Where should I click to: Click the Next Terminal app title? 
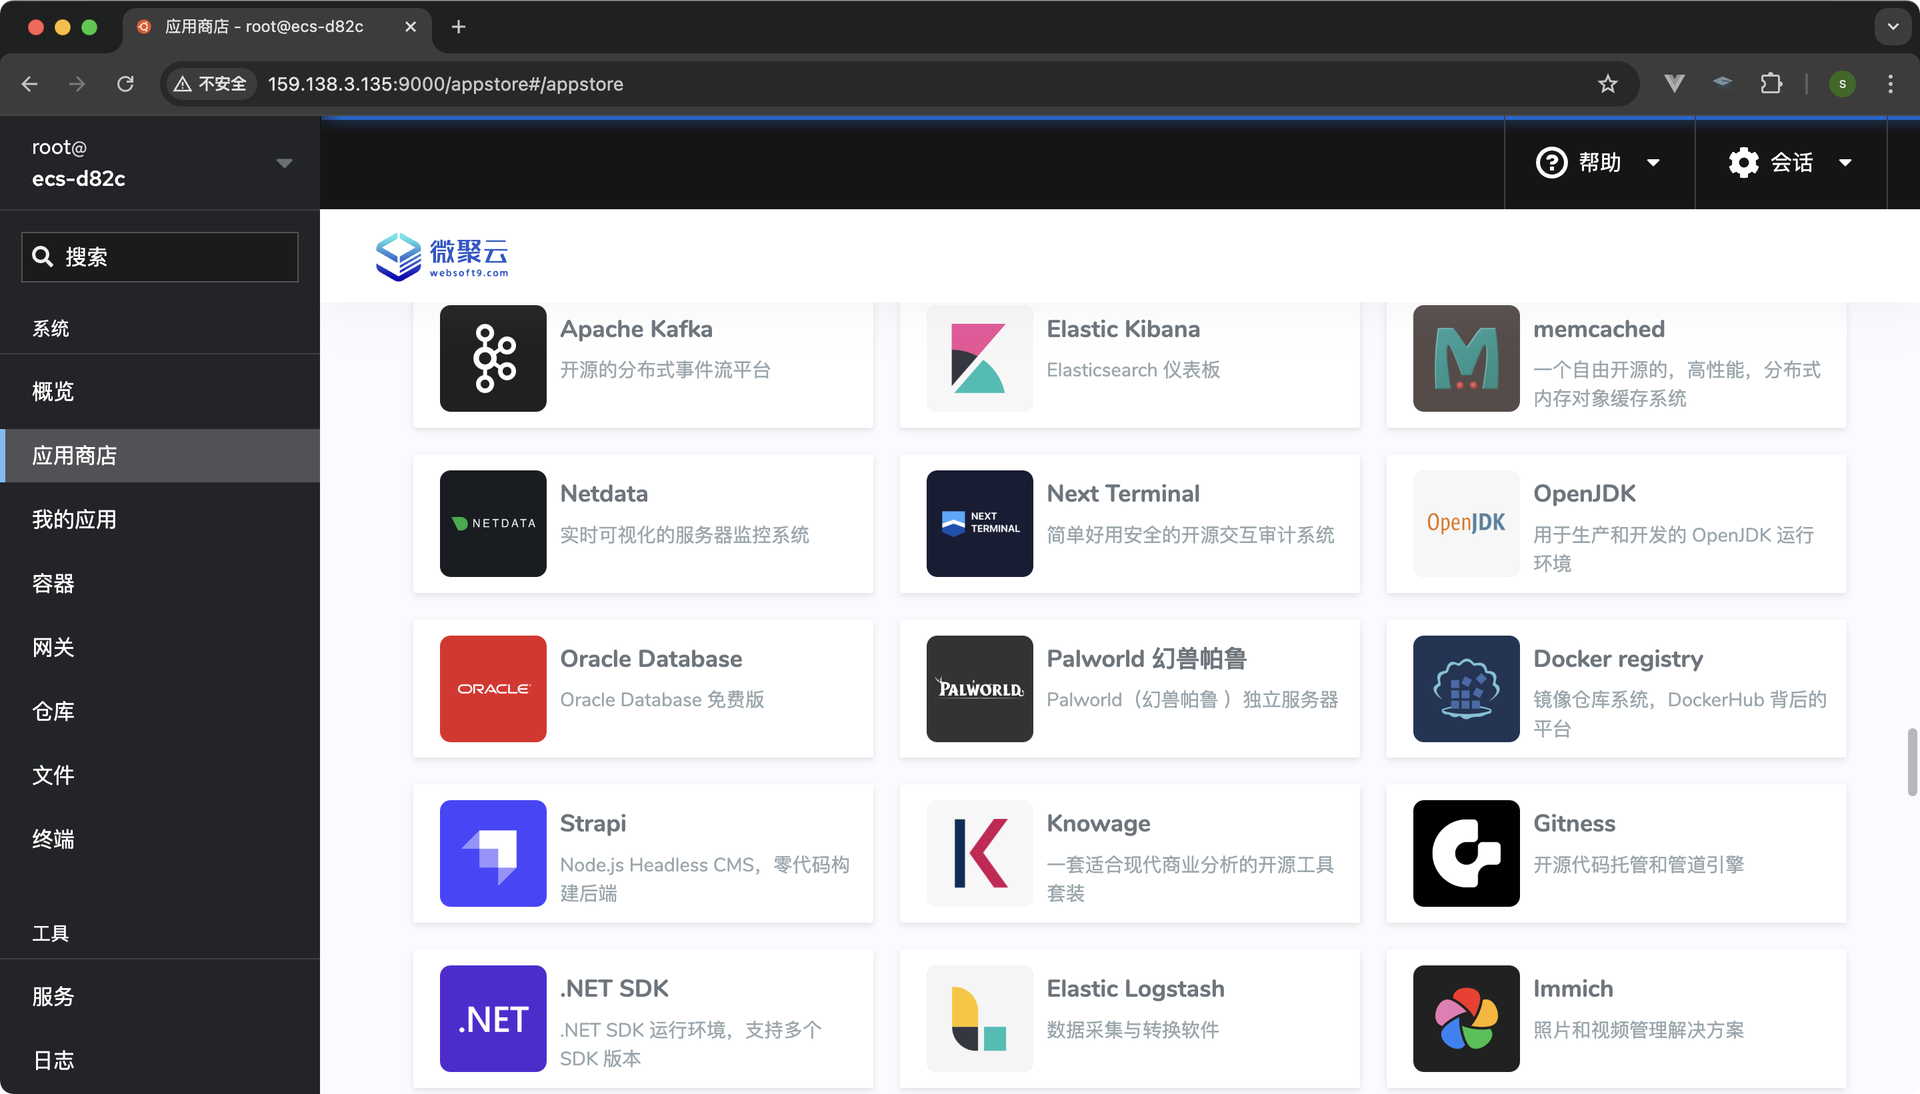point(1123,494)
